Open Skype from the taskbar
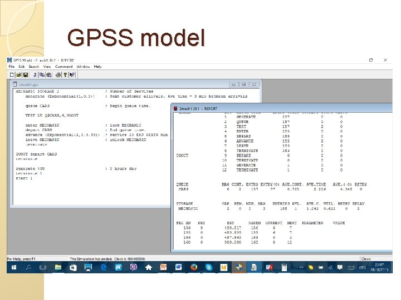 click(209, 267)
